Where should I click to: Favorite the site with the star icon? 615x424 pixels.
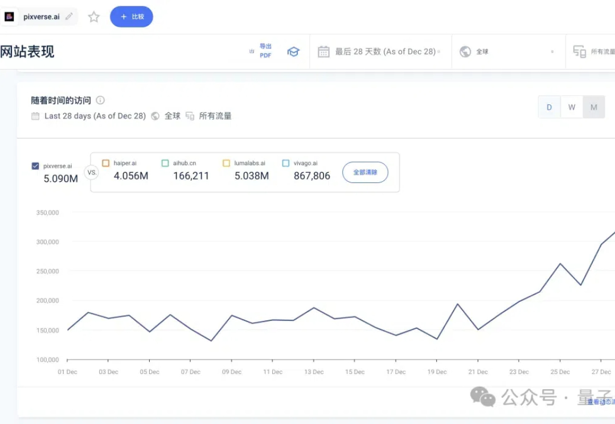pos(94,17)
